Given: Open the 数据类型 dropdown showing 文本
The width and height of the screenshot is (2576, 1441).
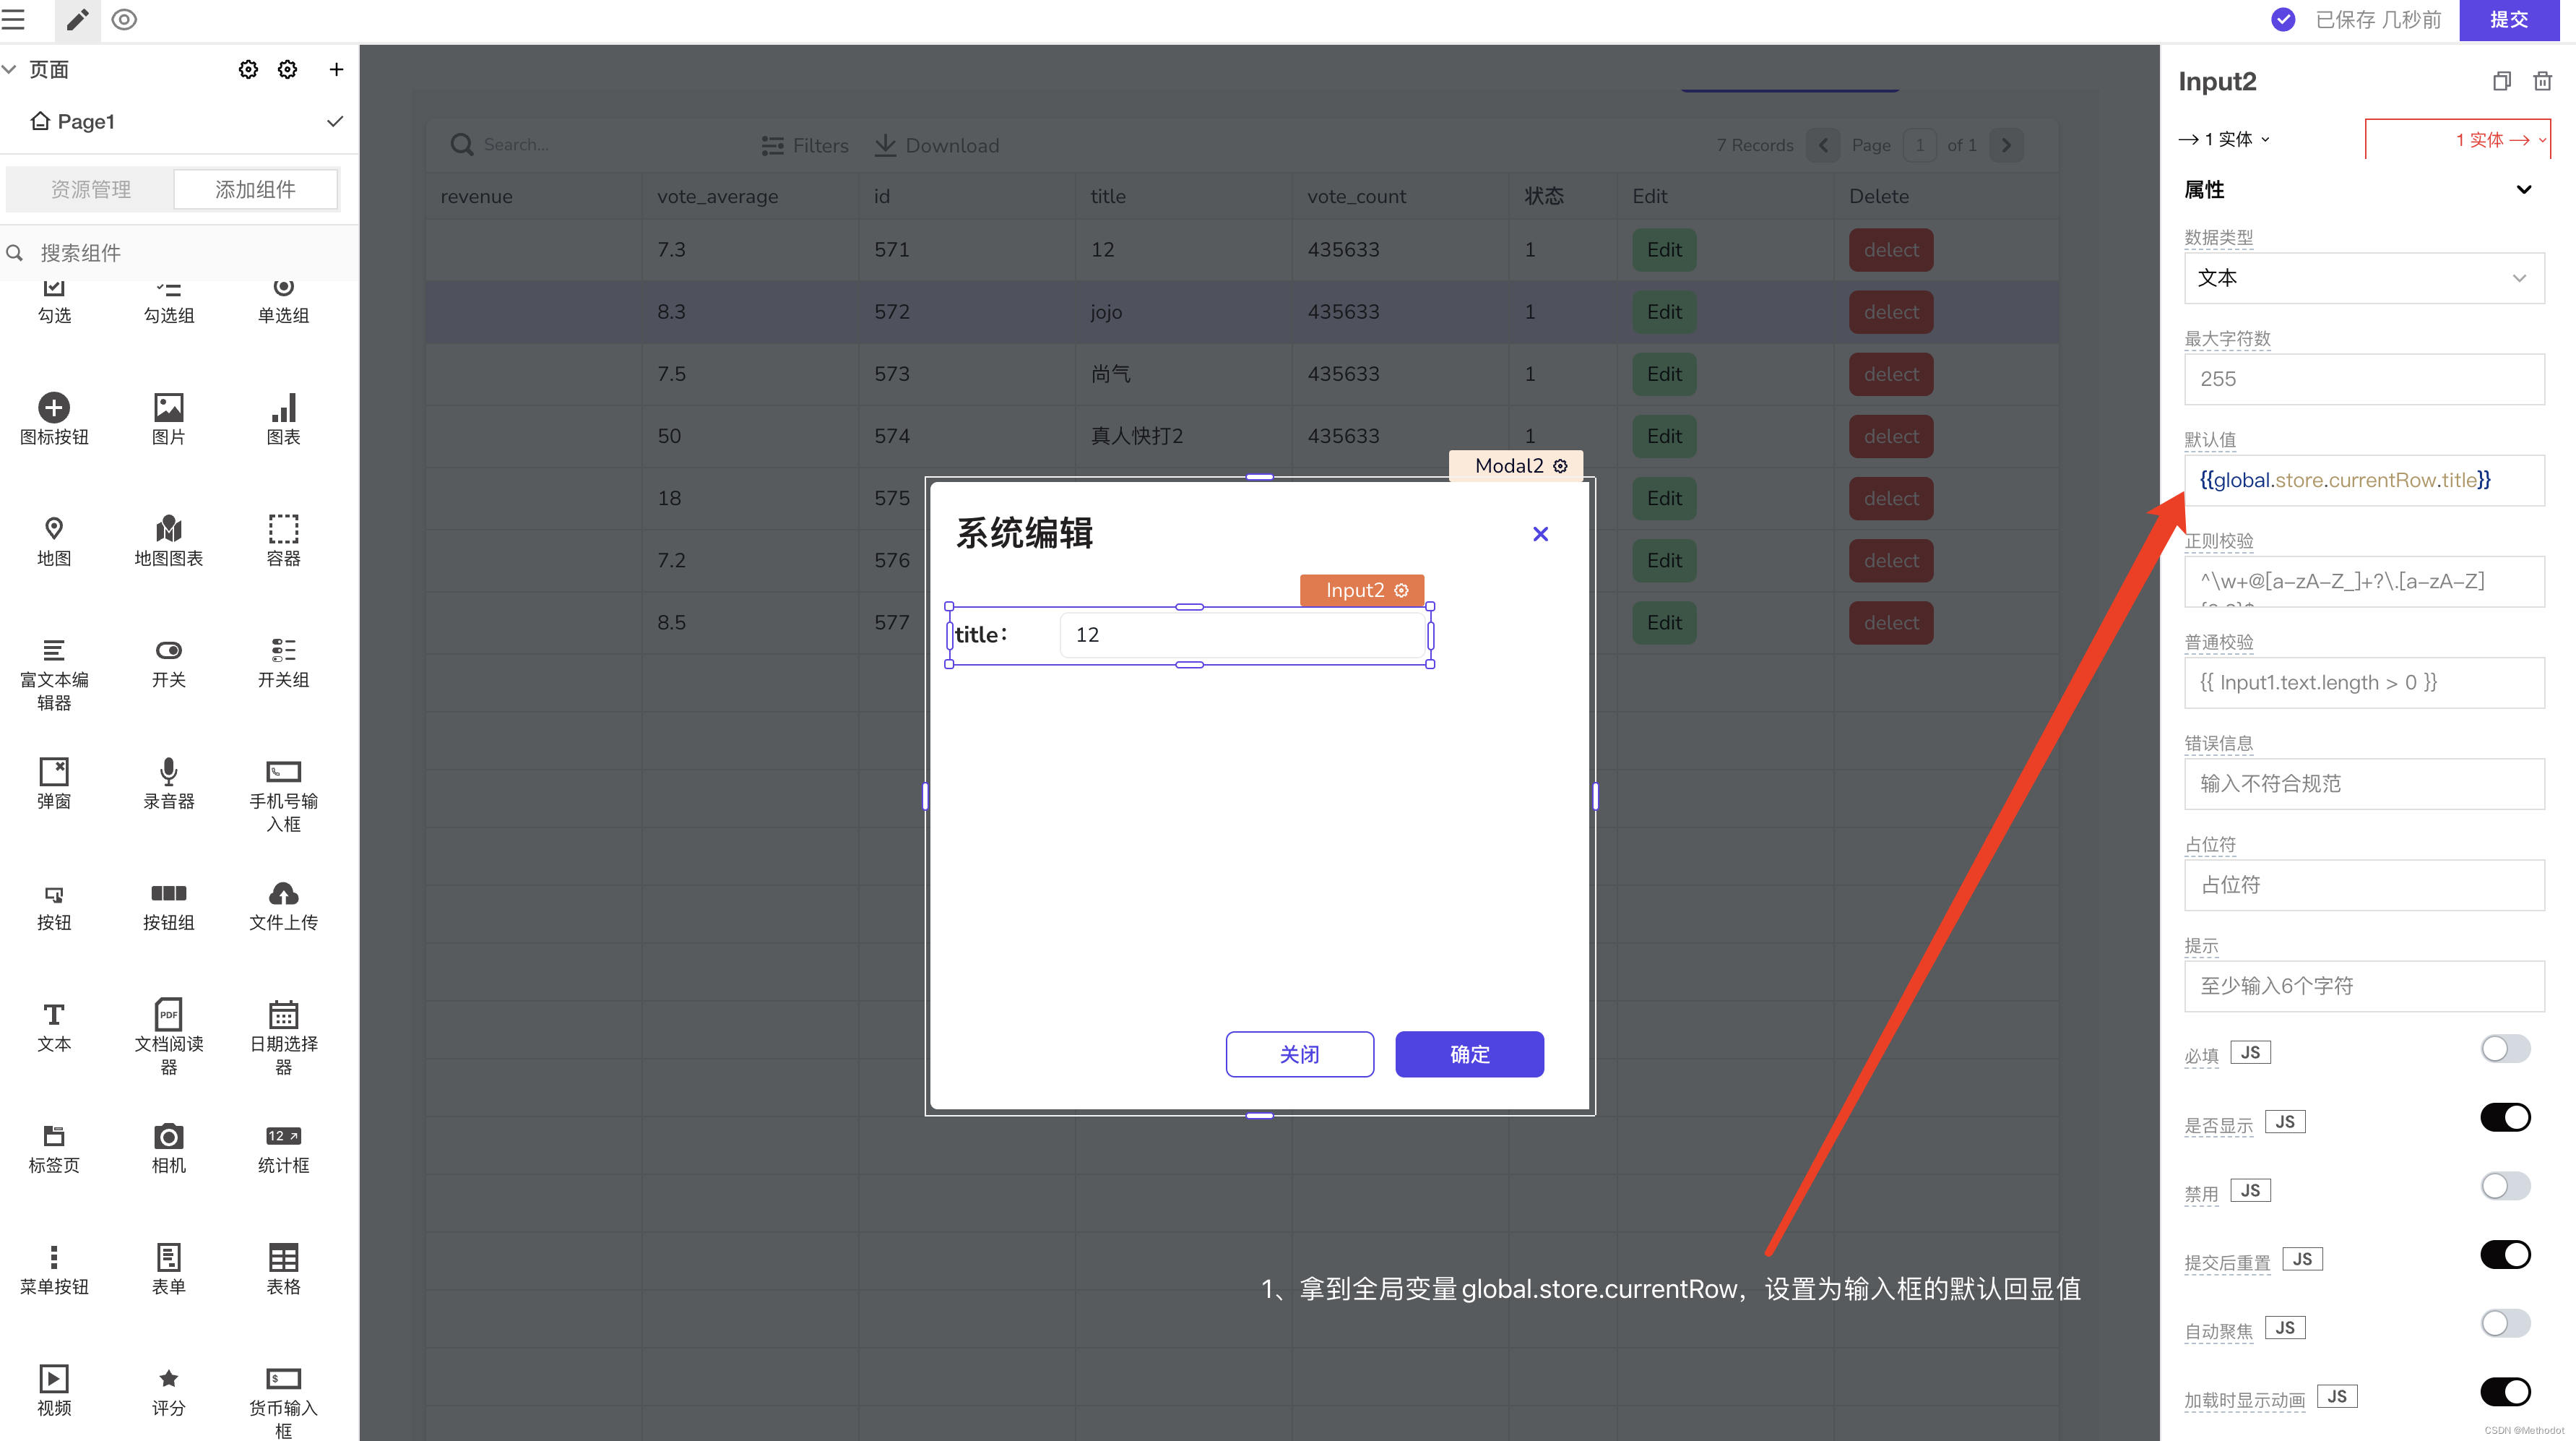Looking at the screenshot, I should coord(2363,278).
